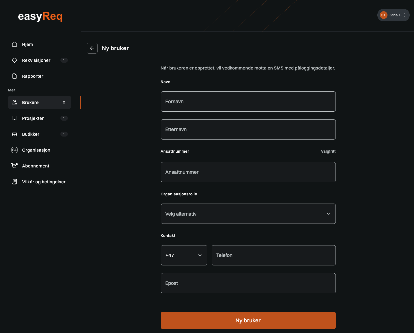
Task: Submit with the orange Ny bruker button
Action: [248, 320]
